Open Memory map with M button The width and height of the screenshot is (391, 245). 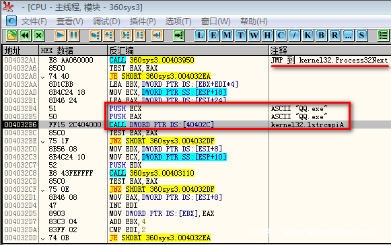[x=227, y=35]
